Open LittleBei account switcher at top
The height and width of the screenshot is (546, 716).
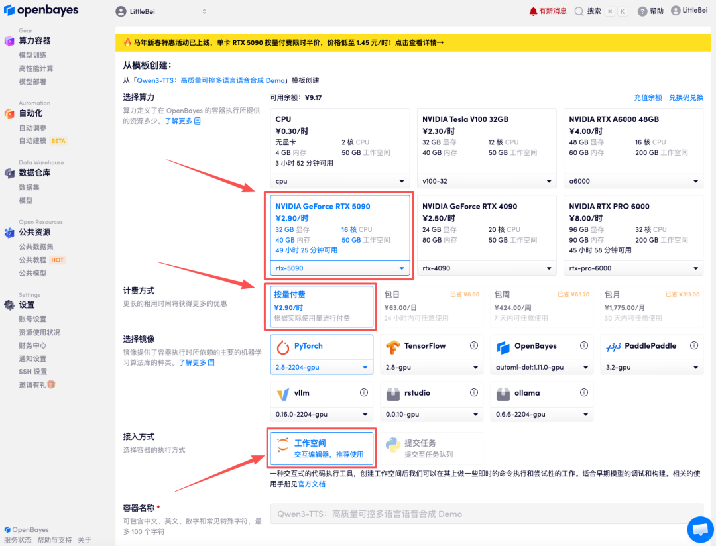click(x=160, y=11)
